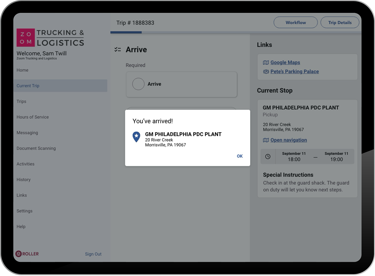Click the Roller logo in the sidebar footer
The height and width of the screenshot is (276, 375).
click(27, 254)
